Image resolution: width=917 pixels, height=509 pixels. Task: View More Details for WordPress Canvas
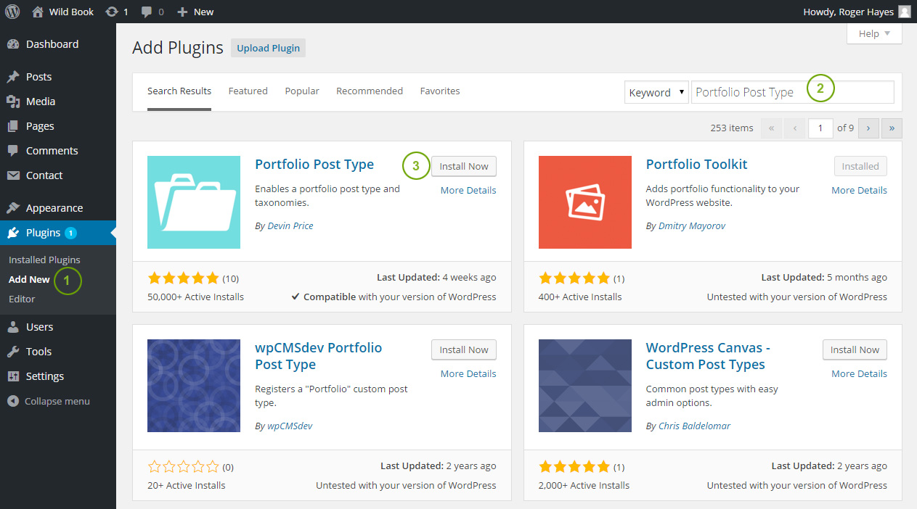(x=859, y=373)
